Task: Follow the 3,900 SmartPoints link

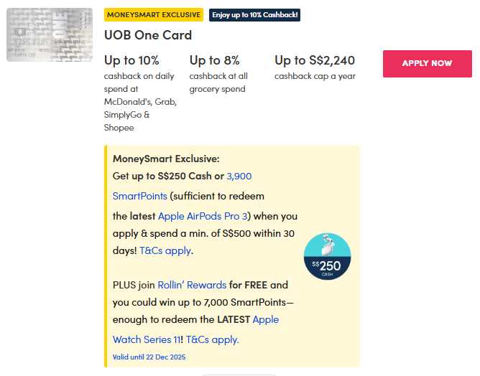Action: (239, 177)
